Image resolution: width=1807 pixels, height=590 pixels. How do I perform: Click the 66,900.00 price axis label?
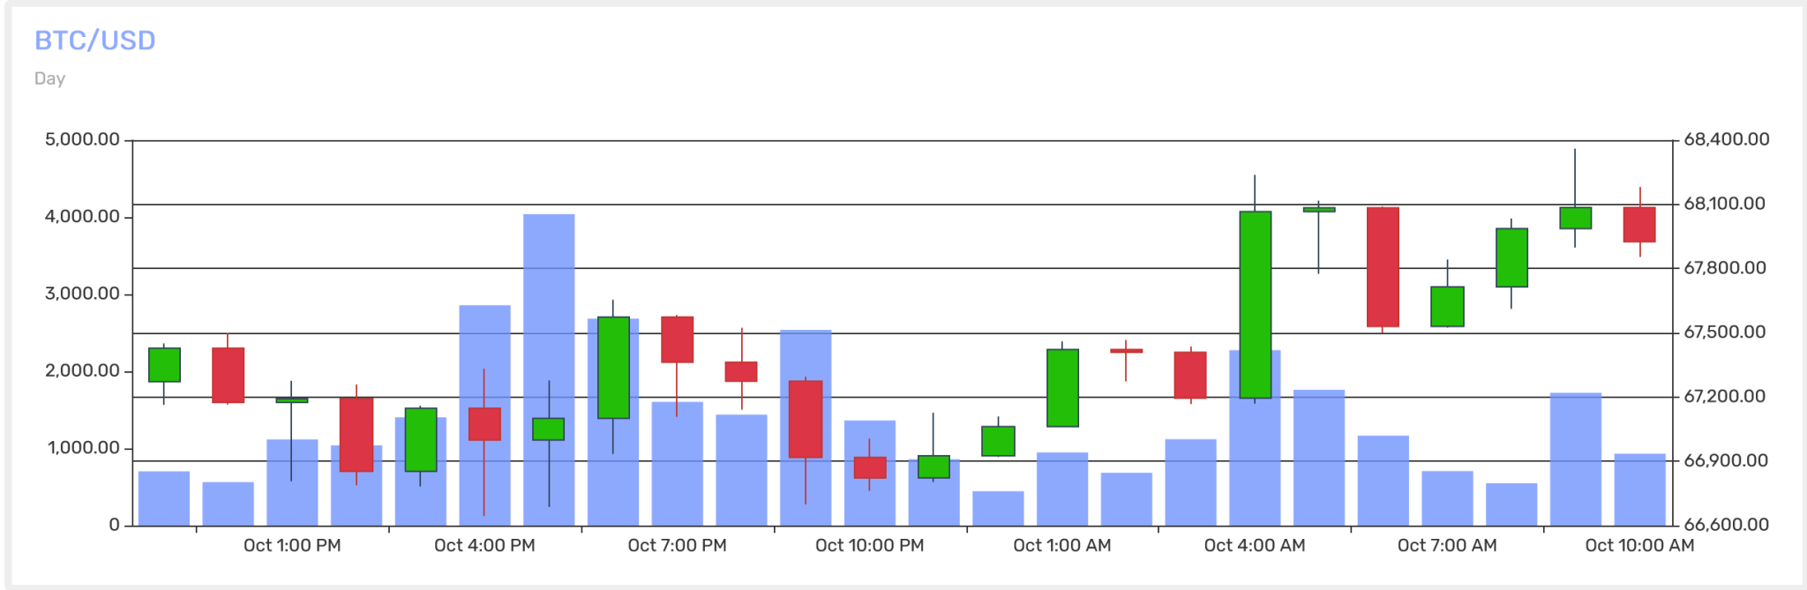point(1726,460)
